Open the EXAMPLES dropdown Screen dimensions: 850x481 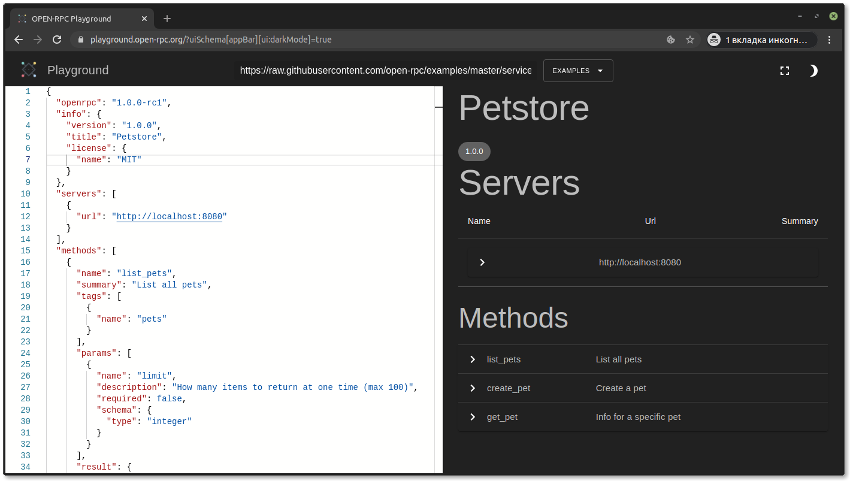[577, 71]
